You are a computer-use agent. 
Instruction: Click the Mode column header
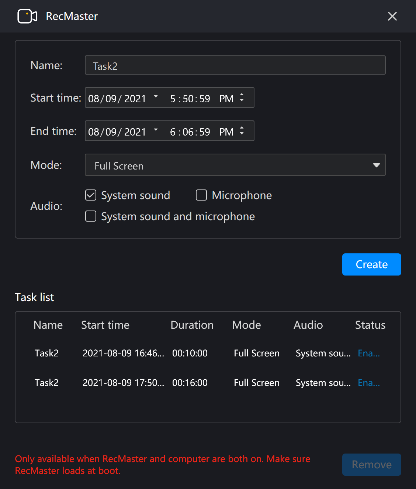[x=247, y=325]
